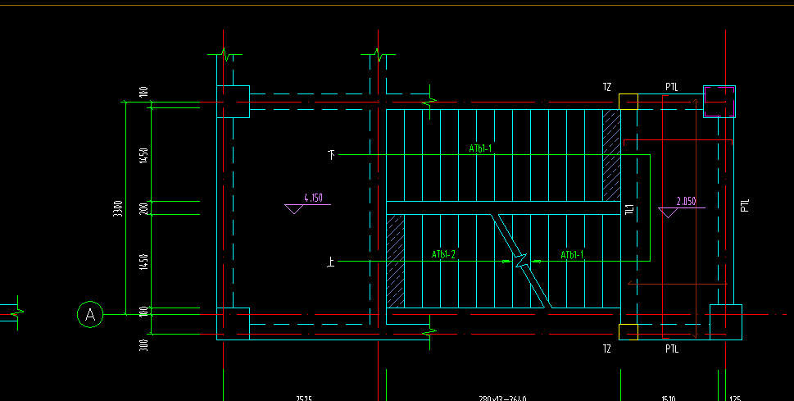Image resolution: width=794 pixels, height=401 pixels.
Task: Click the 200 dimension text
Action: coord(144,208)
